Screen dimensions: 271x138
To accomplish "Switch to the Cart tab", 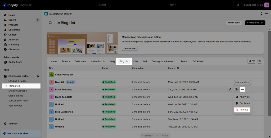I will click(x=135, y=61).
